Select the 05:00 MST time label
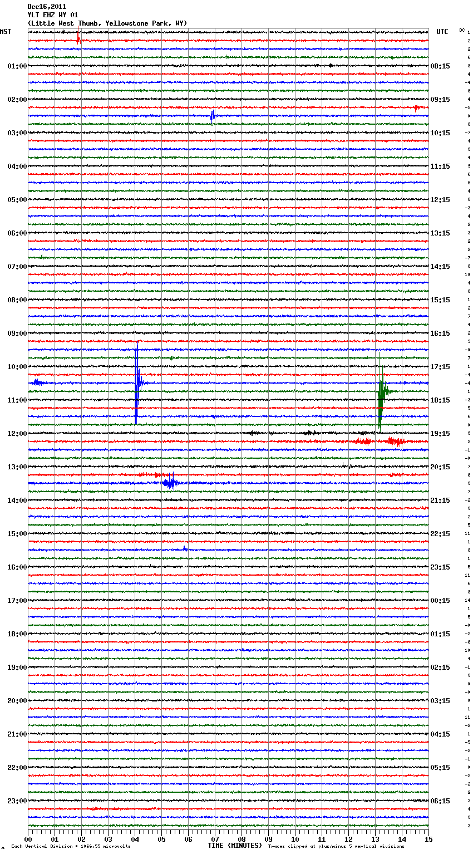Viewport: 473px width, 854px height. pos(17,200)
